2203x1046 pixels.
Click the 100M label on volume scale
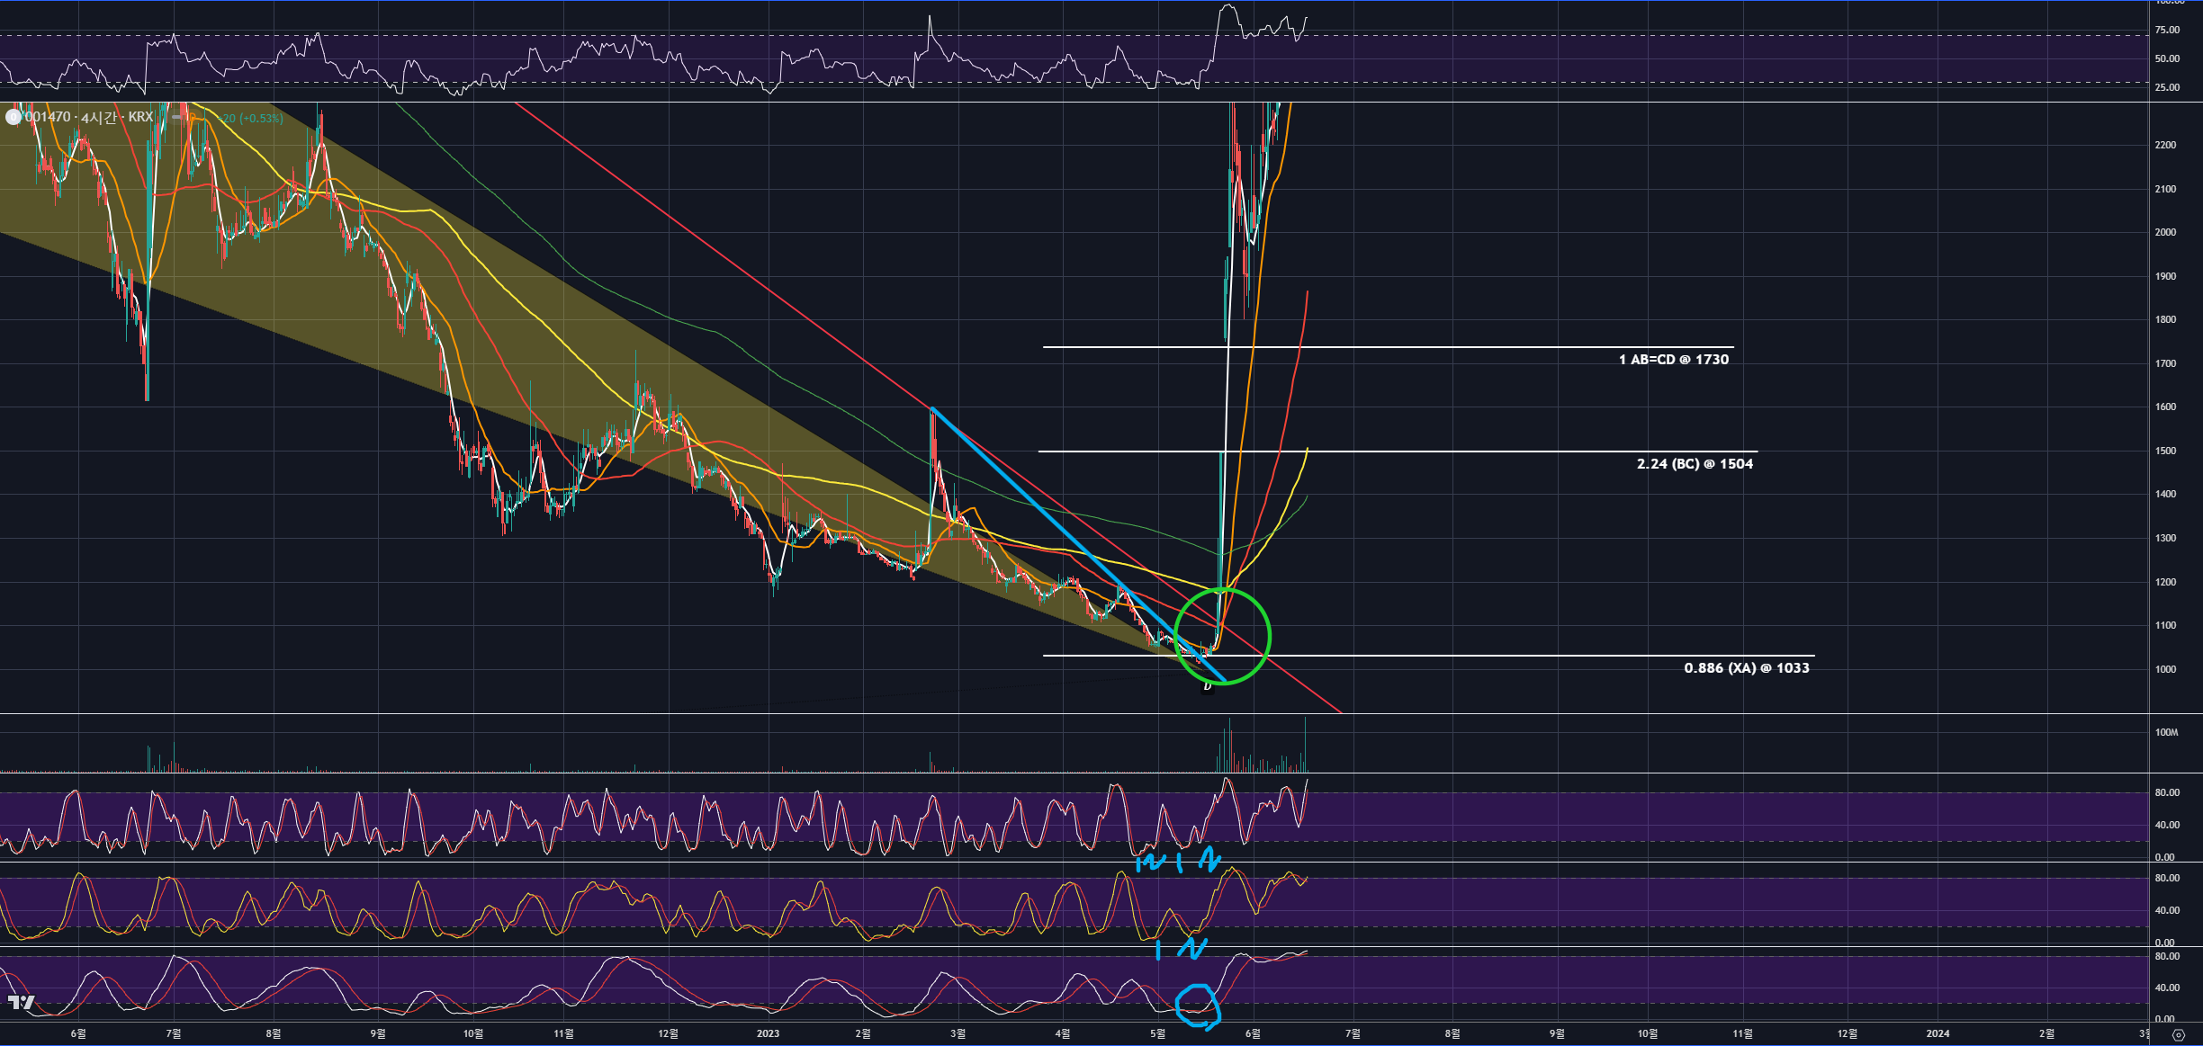pyautogui.click(x=2166, y=732)
